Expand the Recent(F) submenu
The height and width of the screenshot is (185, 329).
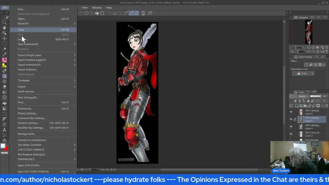tap(43, 24)
